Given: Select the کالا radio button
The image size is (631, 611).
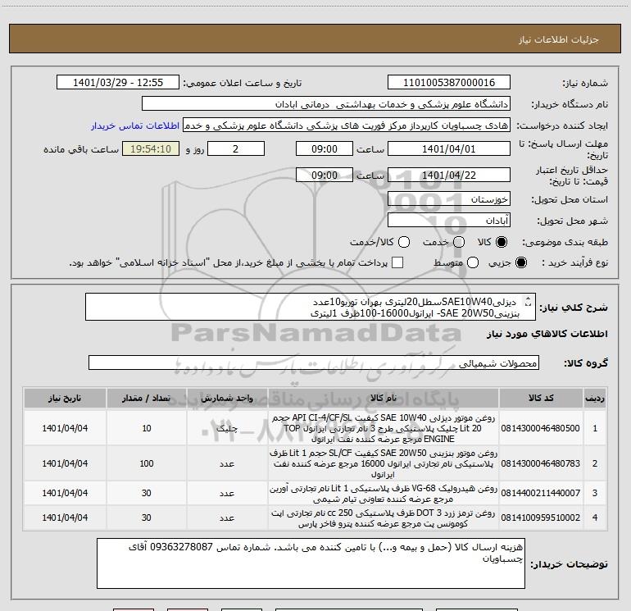Looking at the screenshot, I should (x=502, y=242).
